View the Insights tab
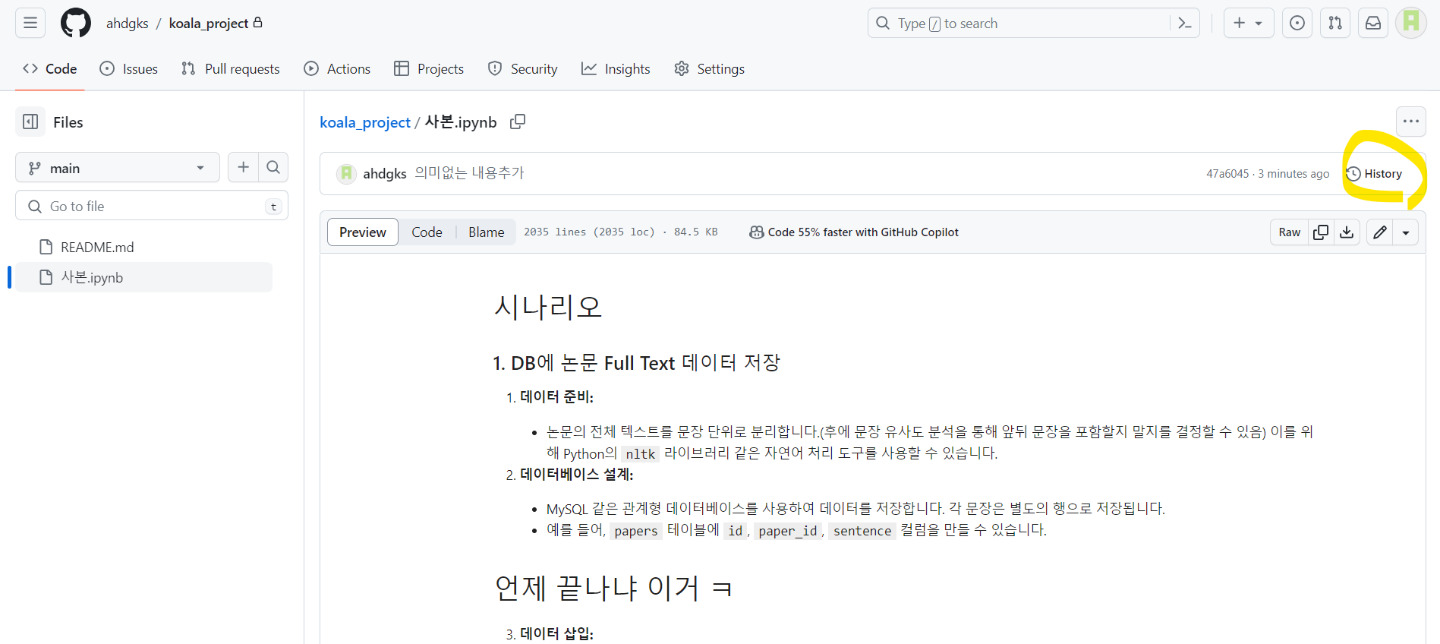This screenshot has height=644, width=1440. 616,69
